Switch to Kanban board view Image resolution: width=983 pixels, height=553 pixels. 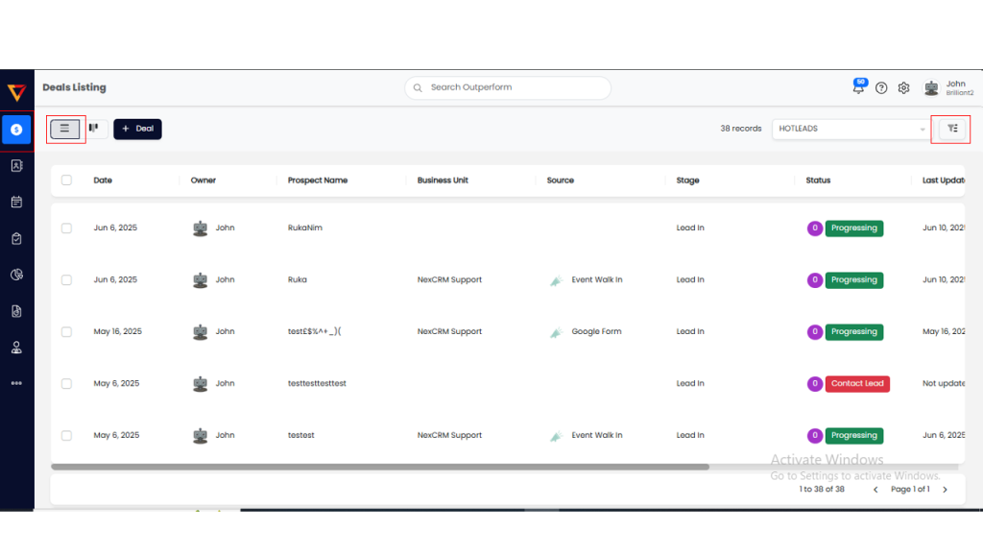pyautogui.click(x=94, y=128)
